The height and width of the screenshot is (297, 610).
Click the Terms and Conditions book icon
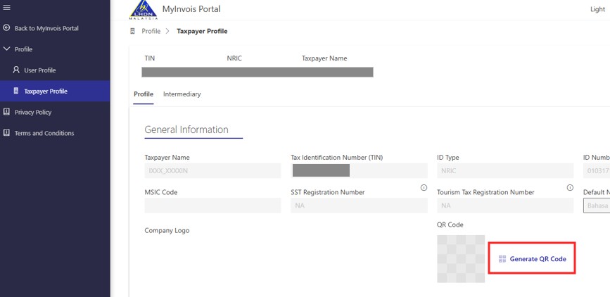(7, 133)
